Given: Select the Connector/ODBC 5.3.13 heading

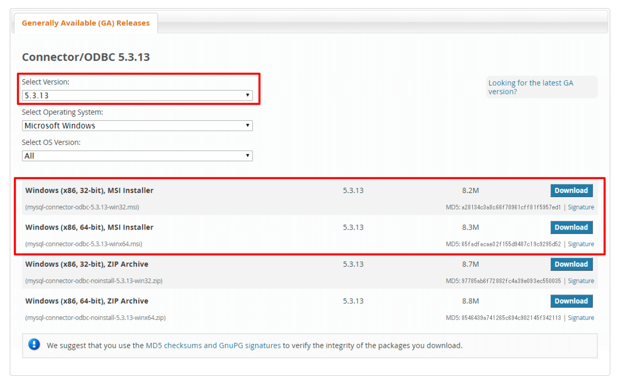Looking at the screenshot, I should (x=86, y=57).
